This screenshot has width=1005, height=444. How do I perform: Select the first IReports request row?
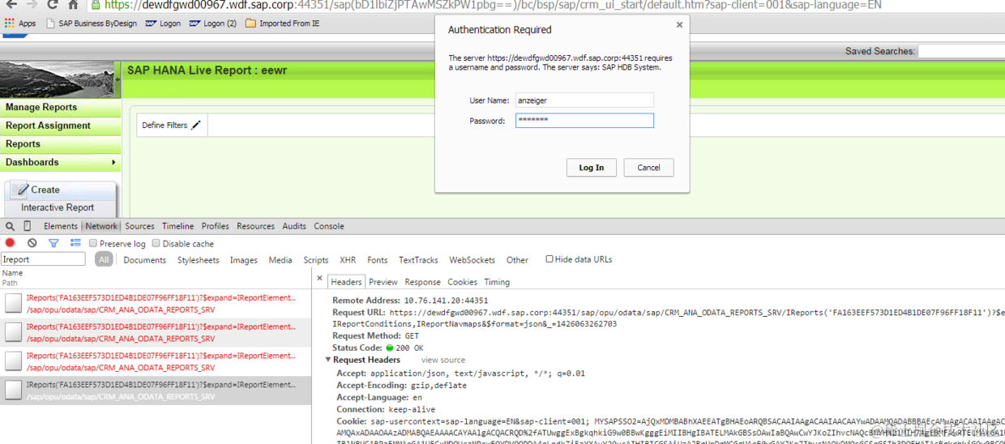[156, 304]
